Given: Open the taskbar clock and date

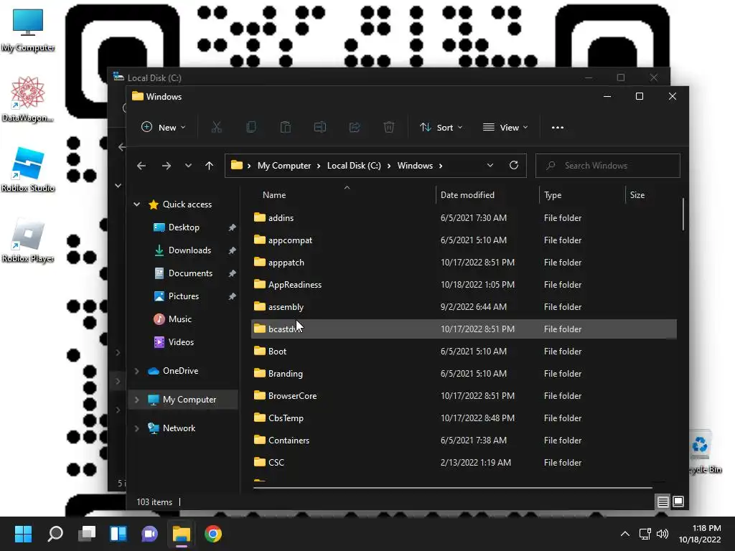Looking at the screenshot, I should point(700,534).
